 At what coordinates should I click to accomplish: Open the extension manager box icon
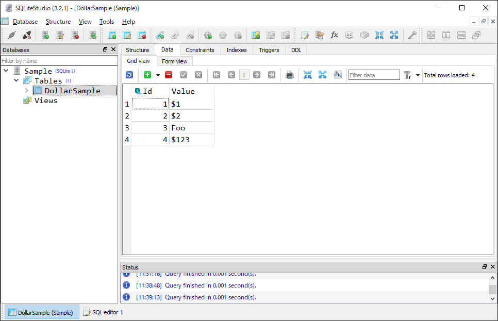(x=364, y=35)
